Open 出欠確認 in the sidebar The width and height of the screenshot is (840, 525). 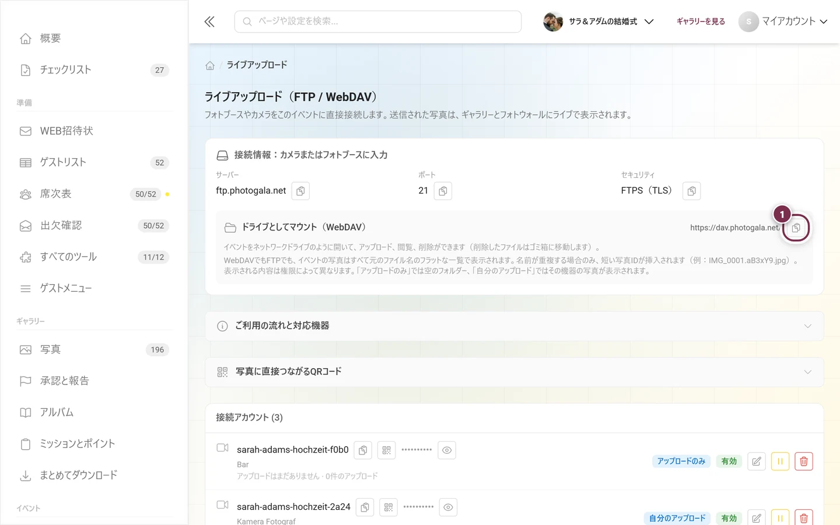click(94, 226)
